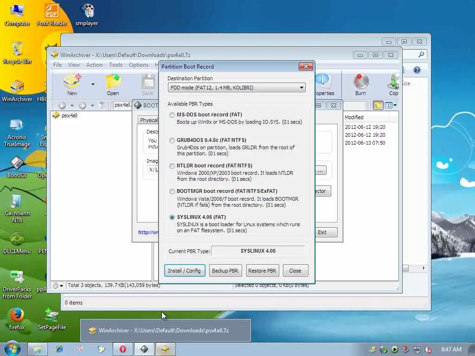Image resolution: width=475 pixels, height=356 pixels.
Task: Click the browse ... button in BOOTICE
Action: coord(320,170)
